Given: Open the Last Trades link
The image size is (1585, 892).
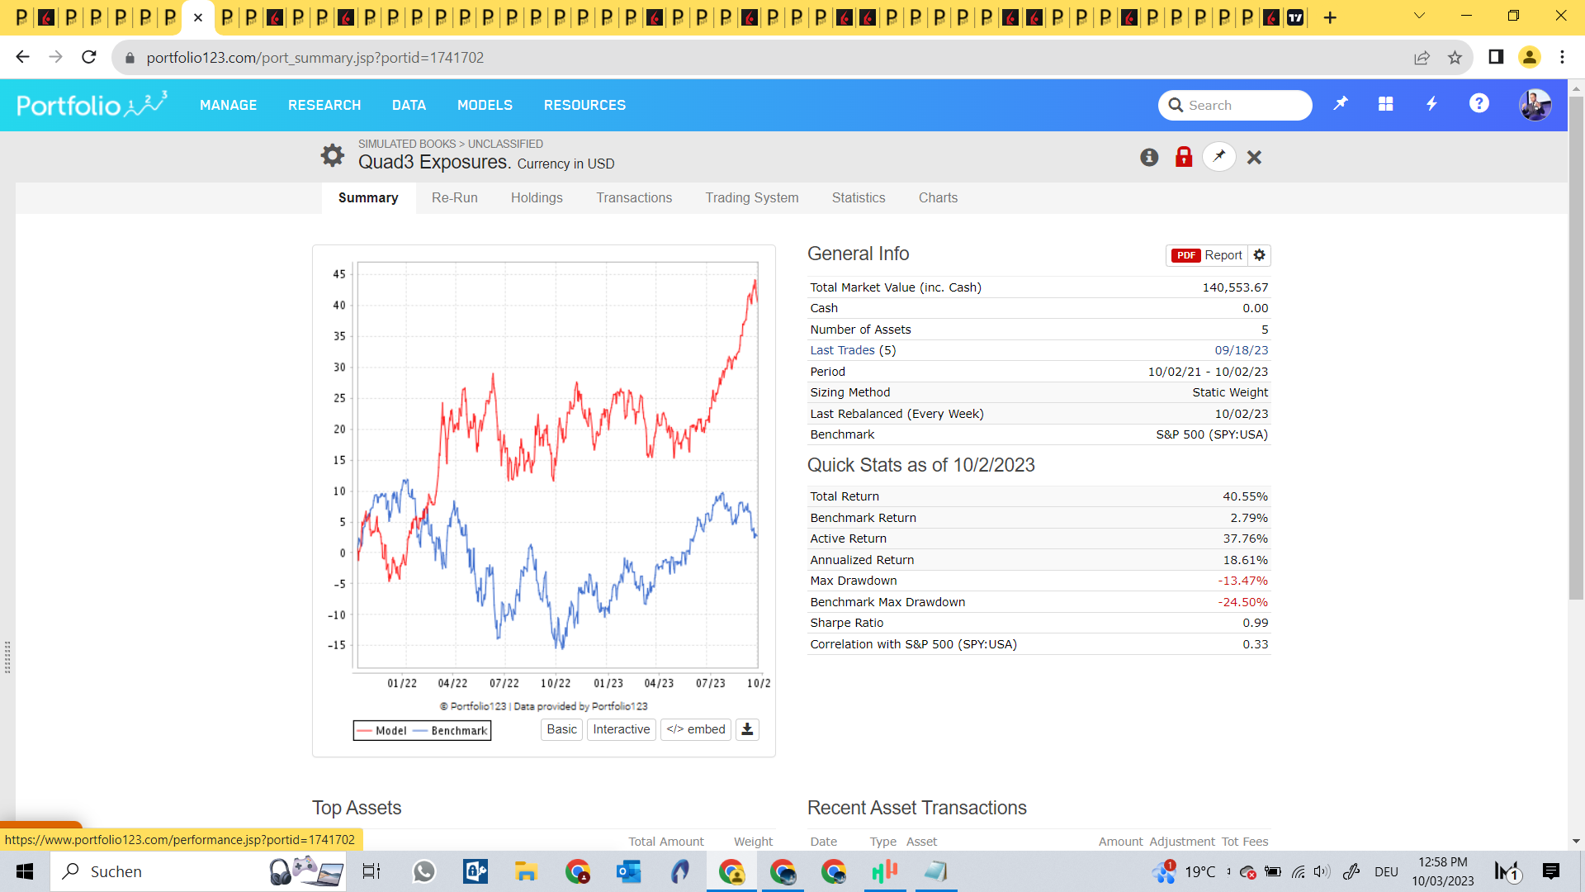Looking at the screenshot, I should coord(842,350).
